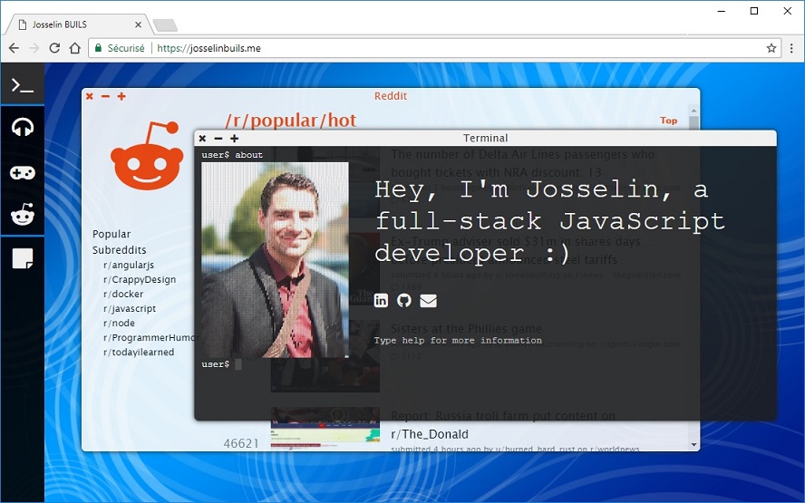The width and height of the screenshot is (805, 503).
Task: Maximize the Chrome browser window
Action: pyautogui.click(x=753, y=11)
